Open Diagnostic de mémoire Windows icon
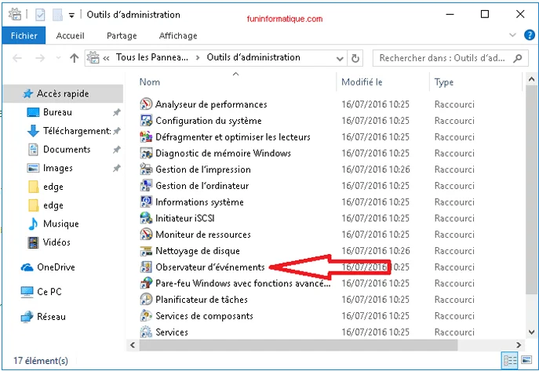539x371 pixels. tap(146, 153)
